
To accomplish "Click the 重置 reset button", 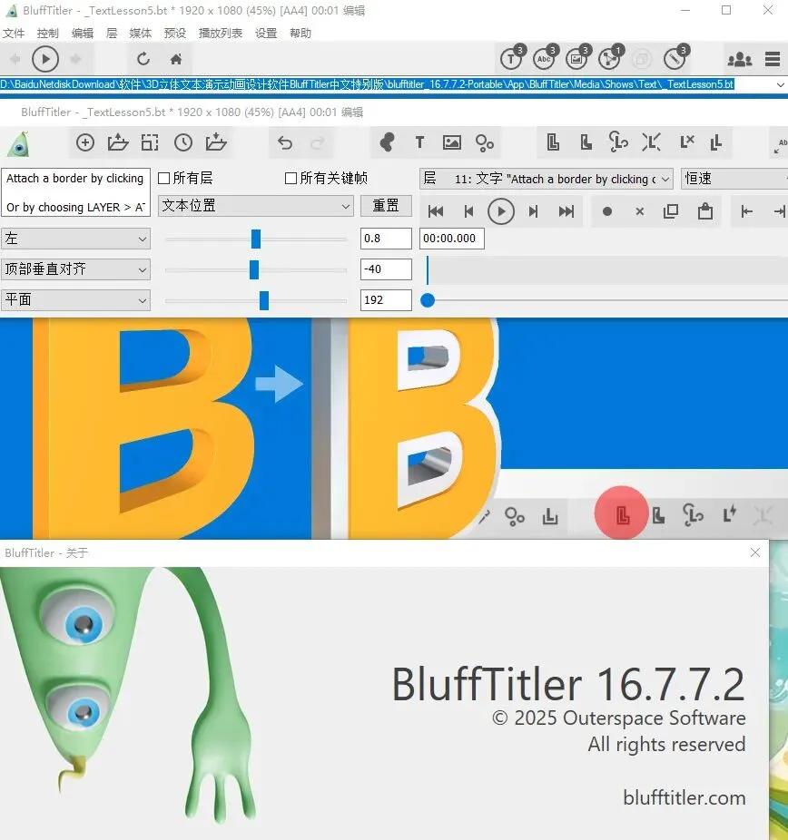I will (x=386, y=206).
